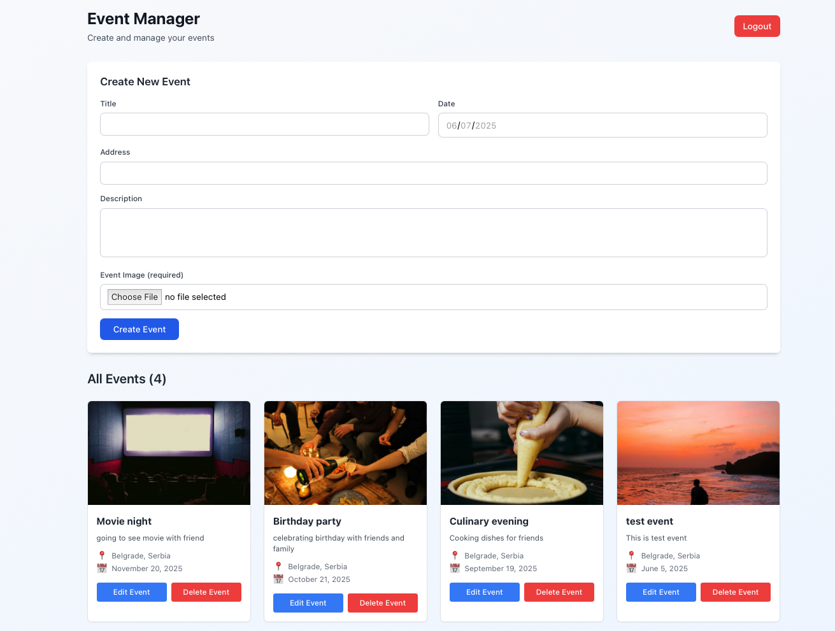
Task: Click the location pin icon on Culinary evening card
Action: pos(455,556)
